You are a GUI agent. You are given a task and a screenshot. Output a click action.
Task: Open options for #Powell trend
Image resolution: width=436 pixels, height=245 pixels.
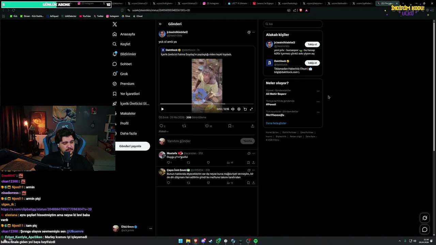coord(318,101)
